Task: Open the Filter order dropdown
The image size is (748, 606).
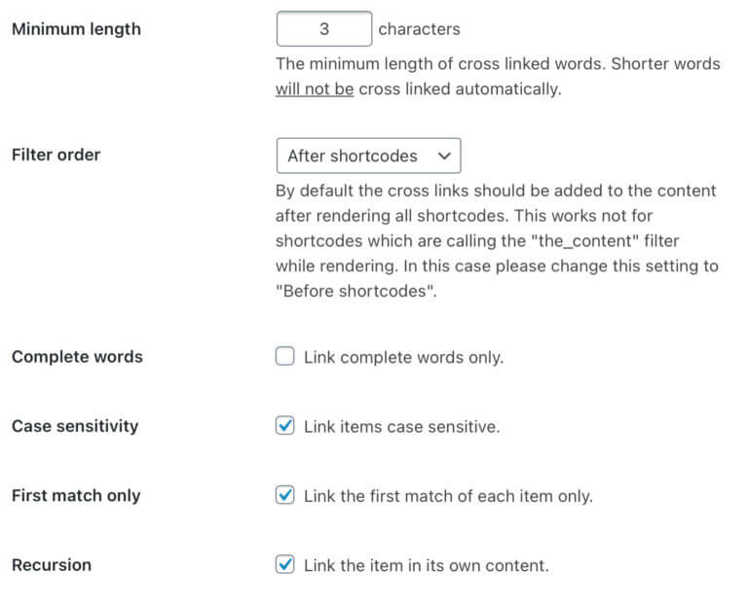Action: tap(368, 156)
